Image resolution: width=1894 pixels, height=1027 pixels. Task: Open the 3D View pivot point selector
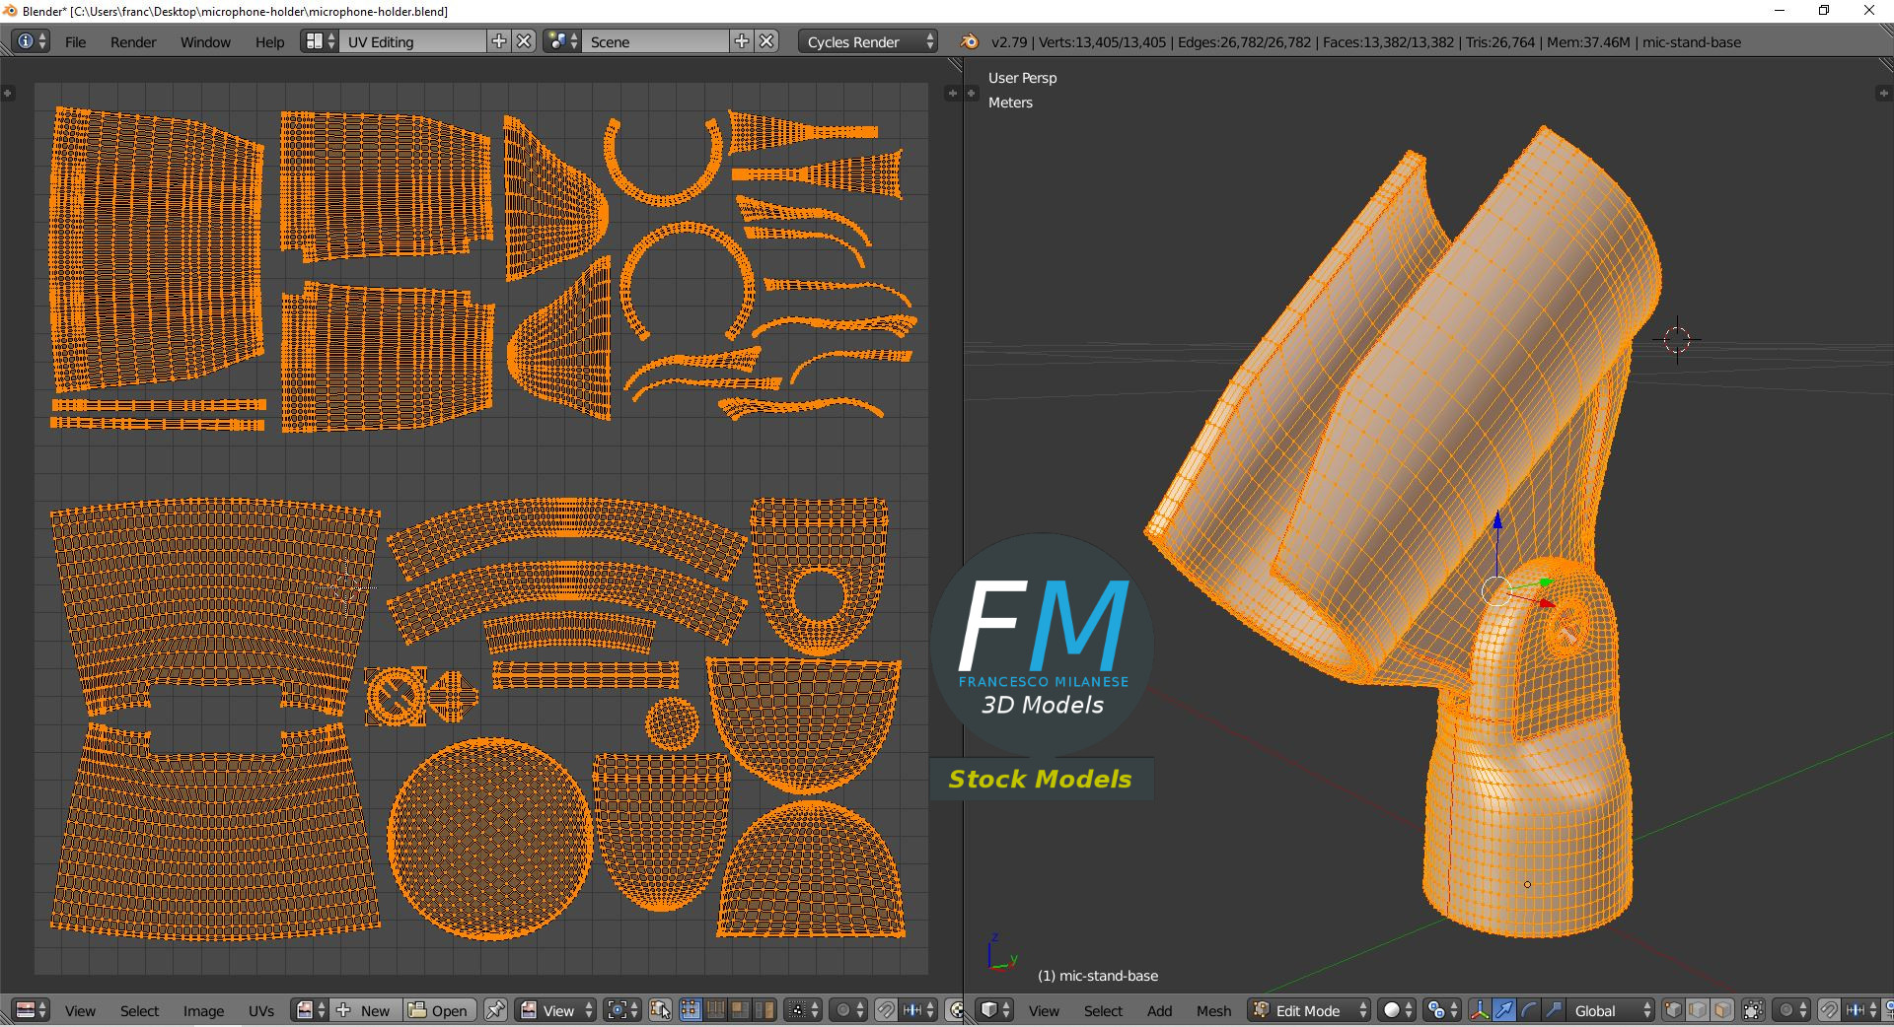coord(1441,1010)
